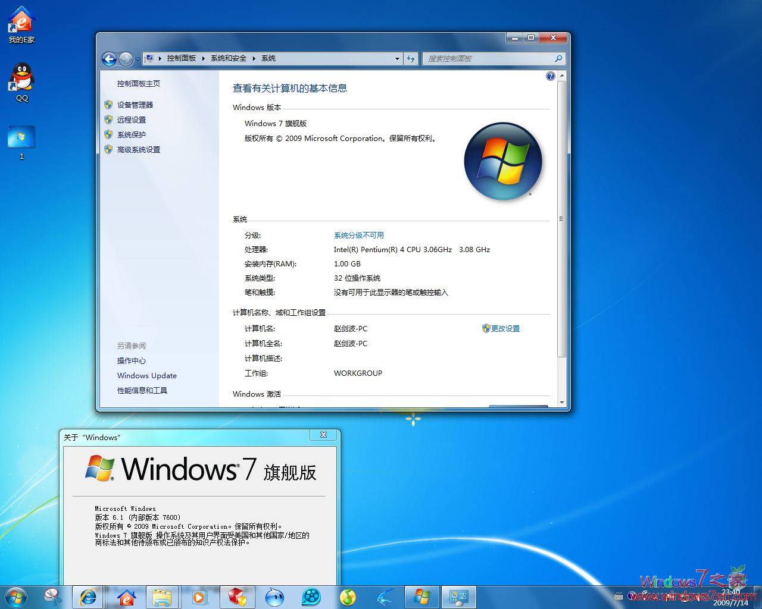Image resolution: width=762 pixels, height=609 pixels.
Task: Navigate to 控制面板 in the breadcrumb
Action: [x=182, y=58]
